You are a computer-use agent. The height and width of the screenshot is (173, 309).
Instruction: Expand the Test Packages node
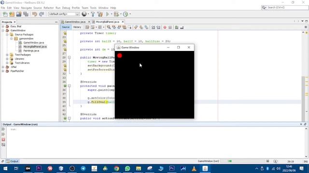pyautogui.click(x=7, y=55)
